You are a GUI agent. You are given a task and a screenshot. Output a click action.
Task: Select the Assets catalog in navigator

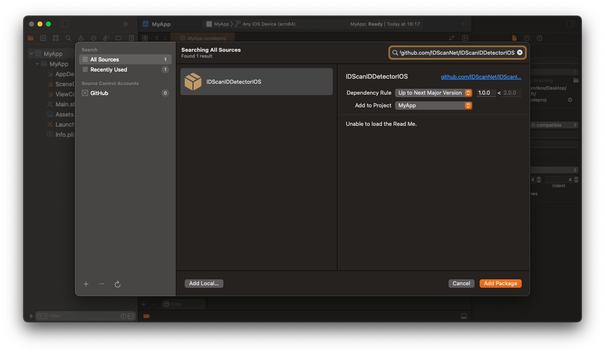tap(61, 114)
